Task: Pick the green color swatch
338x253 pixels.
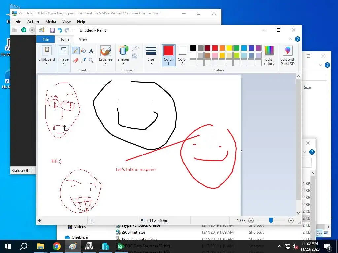Action: click(x=236, y=48)
